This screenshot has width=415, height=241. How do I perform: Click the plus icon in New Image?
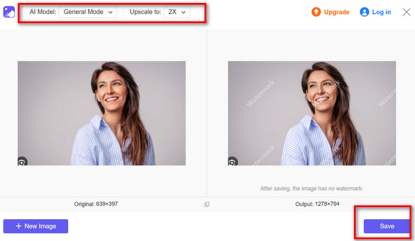18,226
